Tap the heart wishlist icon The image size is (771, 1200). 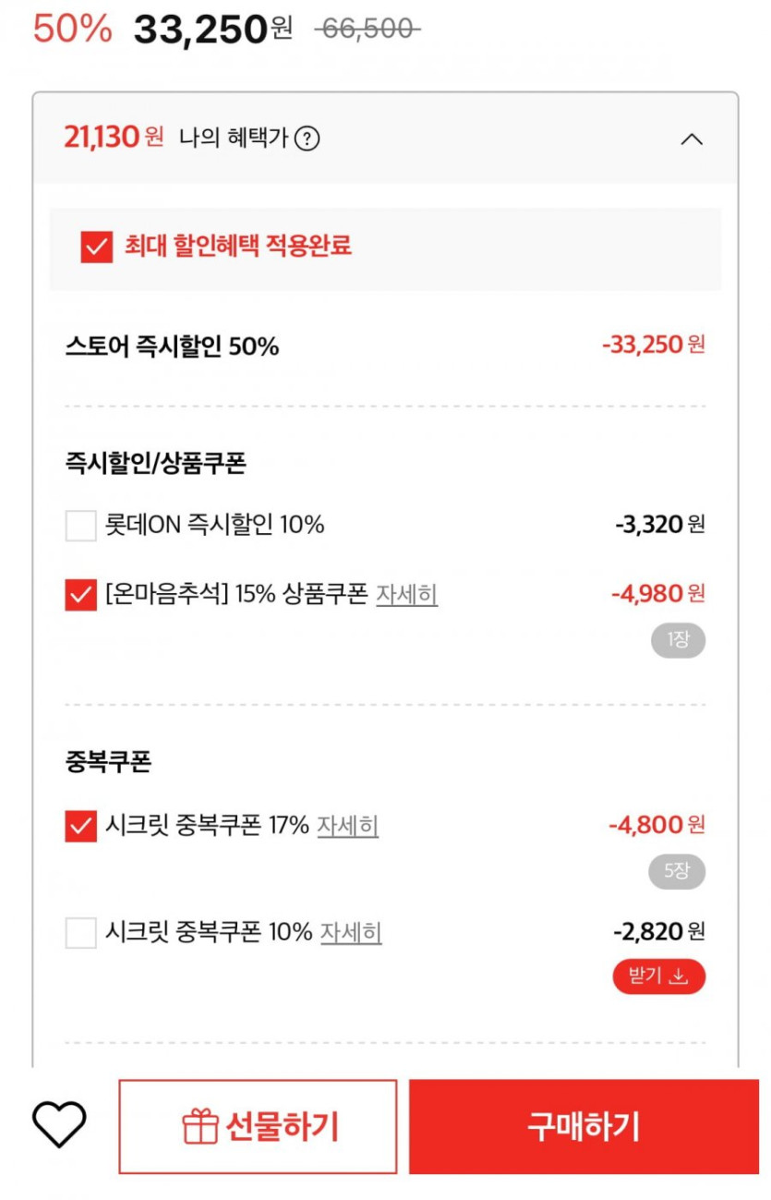point(59,1124)
